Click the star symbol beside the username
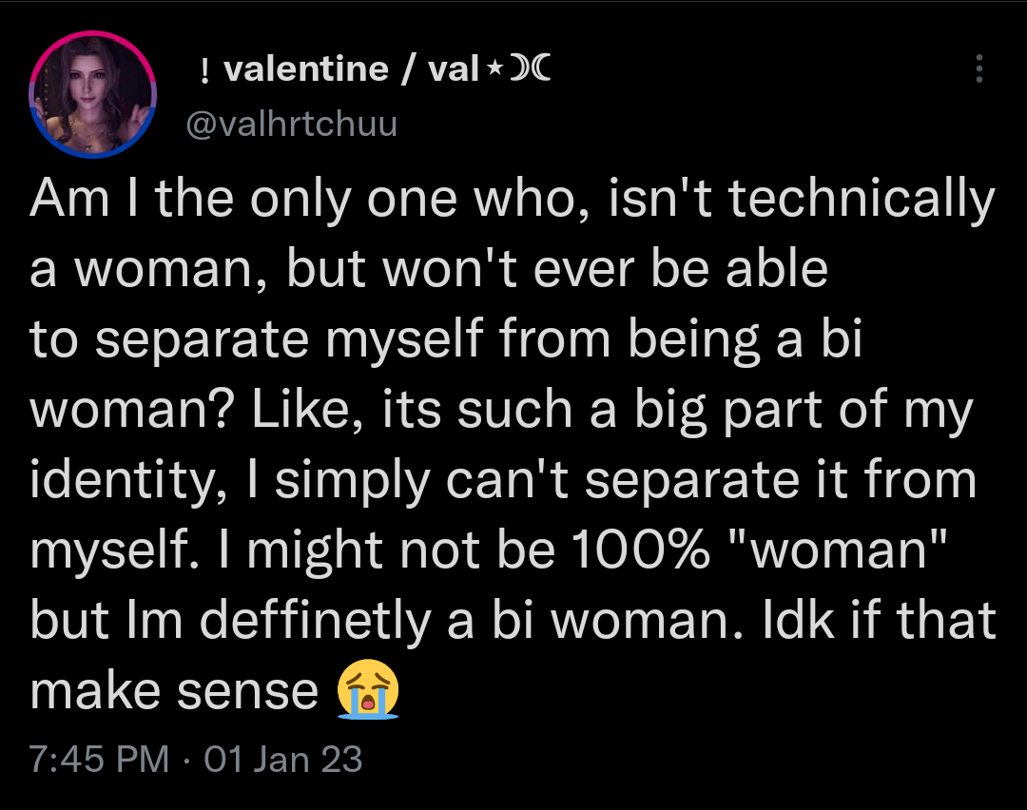Image resolution: width=1027 pixels, height=810 pixels. coord(494,67)
